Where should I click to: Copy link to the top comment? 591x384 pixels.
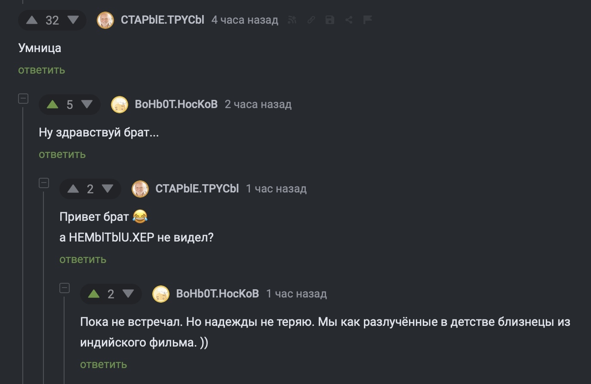click(311, 20)
